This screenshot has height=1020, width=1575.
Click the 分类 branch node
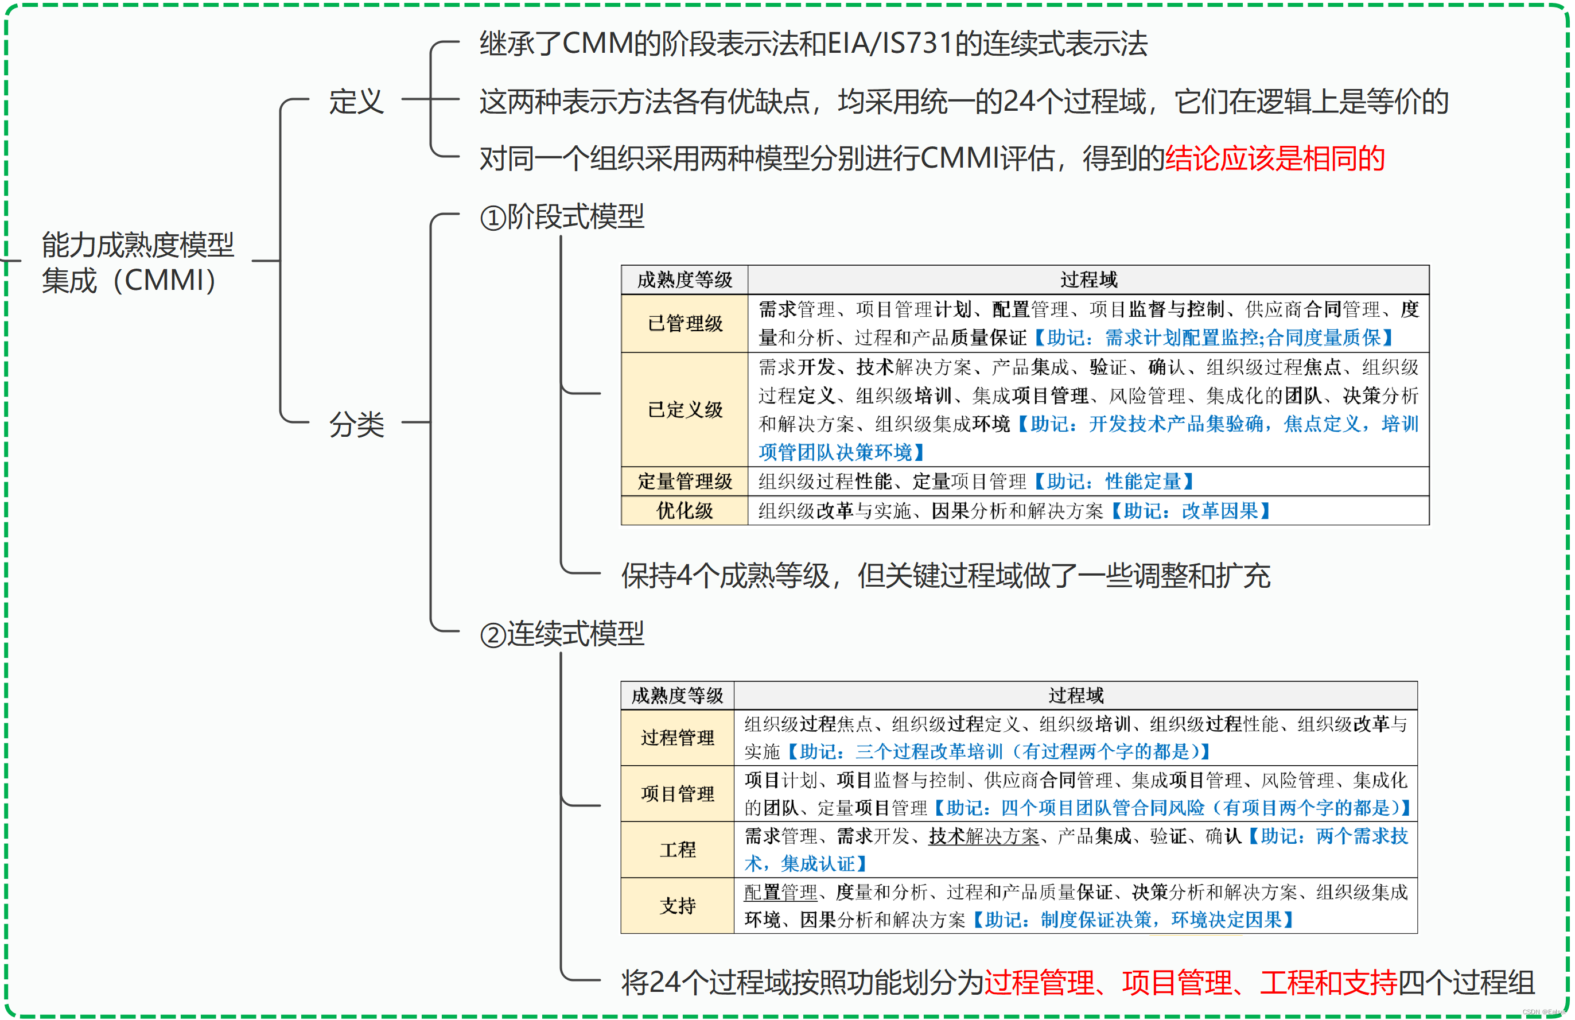coord(357,424)
